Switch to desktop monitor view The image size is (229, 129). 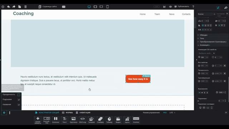pos(89,7)
